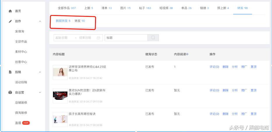
Task: Click the 标题 search input field
Action: (126, 38)
